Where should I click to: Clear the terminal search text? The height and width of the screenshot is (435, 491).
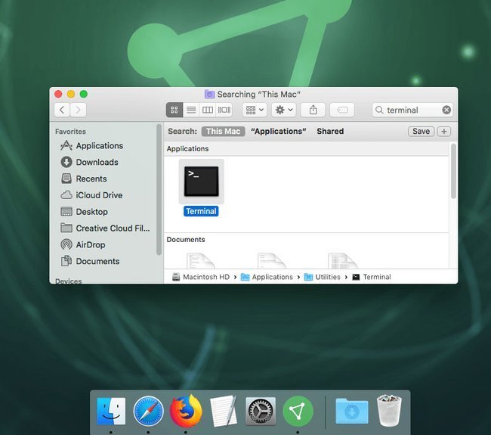pos(446,110)
